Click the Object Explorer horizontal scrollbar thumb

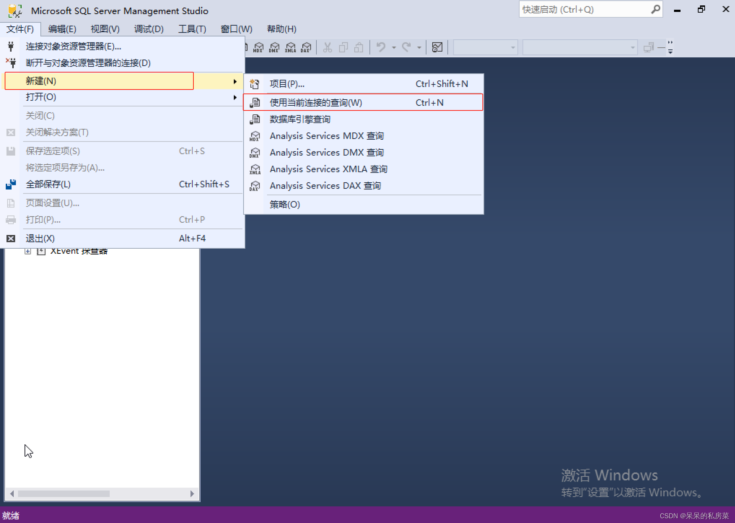point(64,493)
